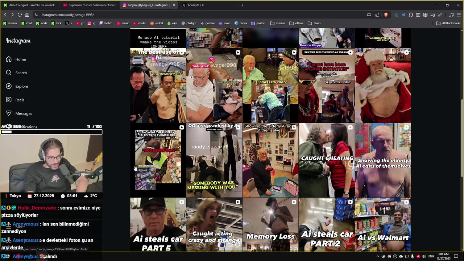Switch to Superman rescues Submarine YouTube tab
Image resolution: width=464 pixels, height=261 pixels.
[x=89, y=5]
